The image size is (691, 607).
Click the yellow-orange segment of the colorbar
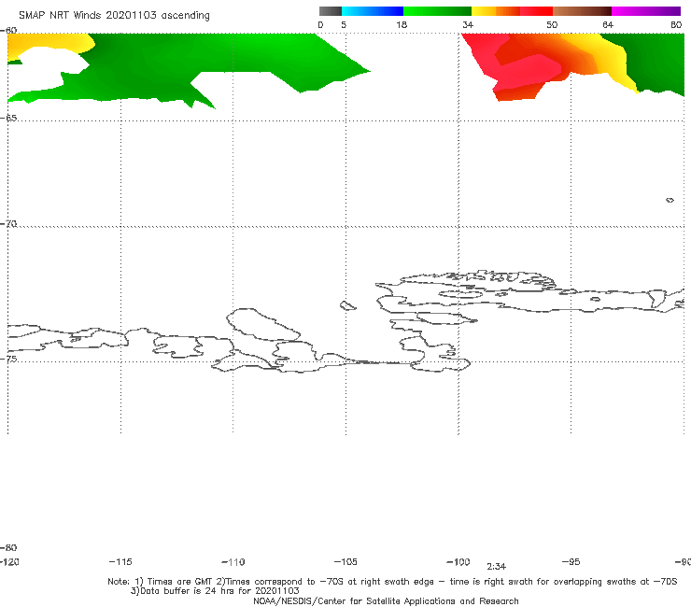(x=496, y=11)
